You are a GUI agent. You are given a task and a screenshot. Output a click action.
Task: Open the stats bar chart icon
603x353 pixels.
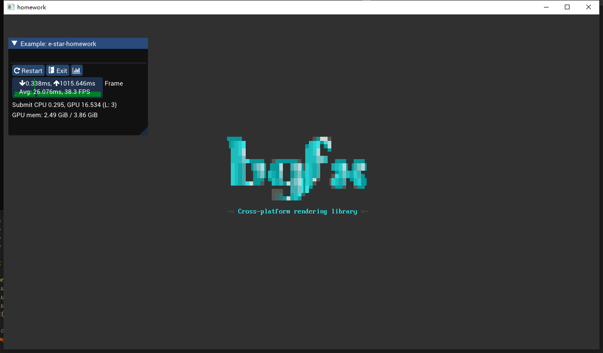[x=77, y=71]
